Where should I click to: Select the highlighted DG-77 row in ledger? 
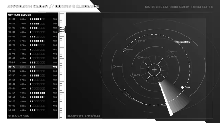(33, 67)
